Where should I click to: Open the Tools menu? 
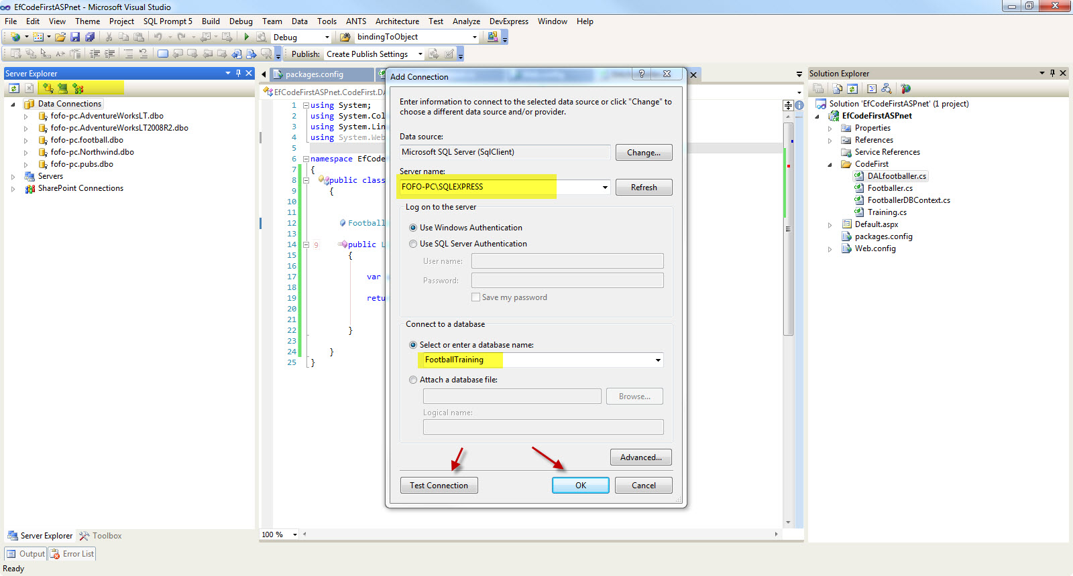[x=327, y=21]
